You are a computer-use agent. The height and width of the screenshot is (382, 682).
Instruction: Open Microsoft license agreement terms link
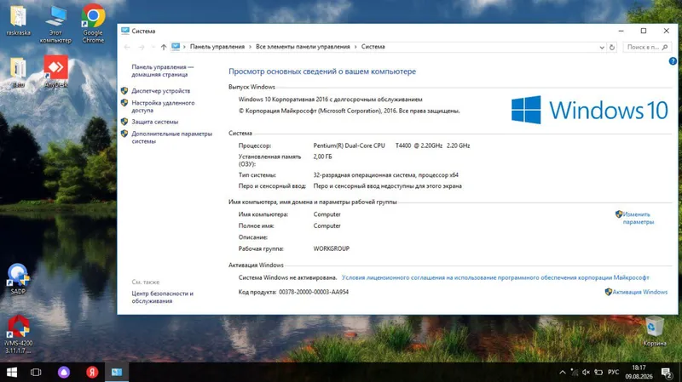point(495,278)
